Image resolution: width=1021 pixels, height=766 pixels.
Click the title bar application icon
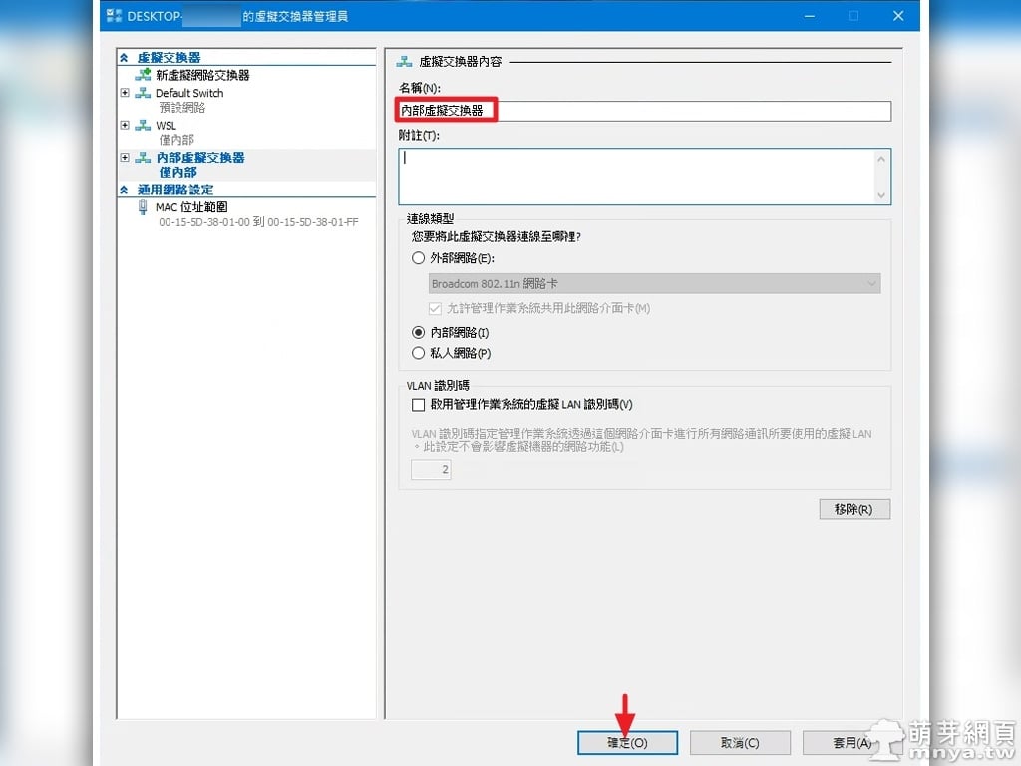coord(115,16)
